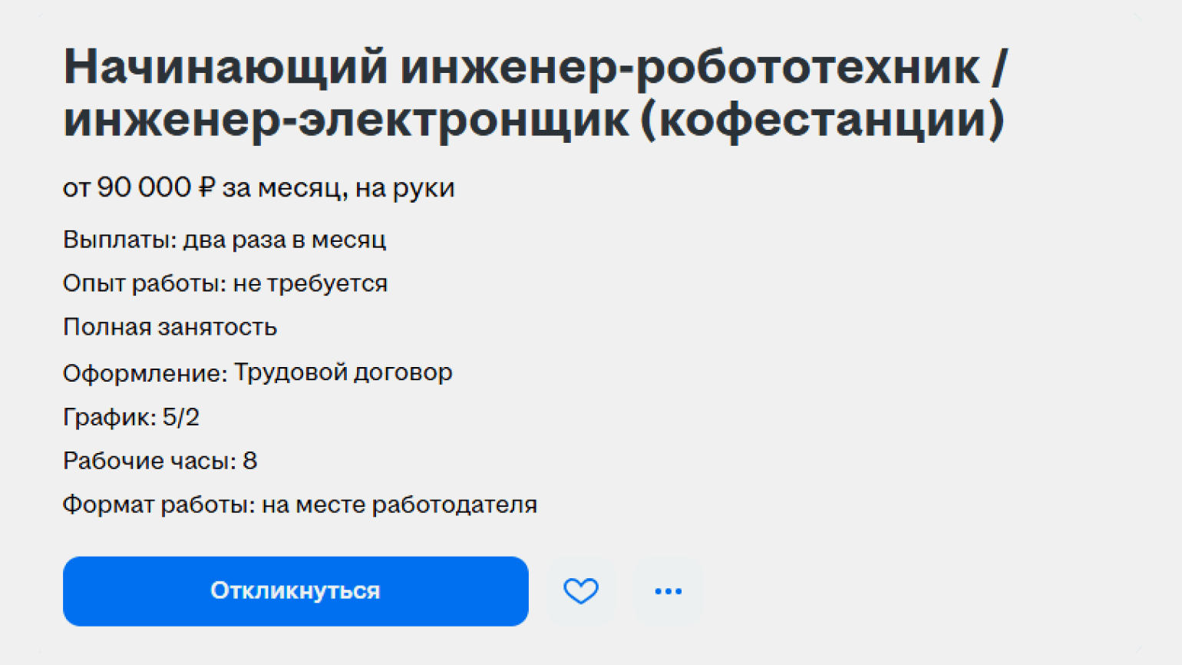The image size is (1182, 665).
Task: Click the "Оформление" label
Action: click(x=144, y=372)
